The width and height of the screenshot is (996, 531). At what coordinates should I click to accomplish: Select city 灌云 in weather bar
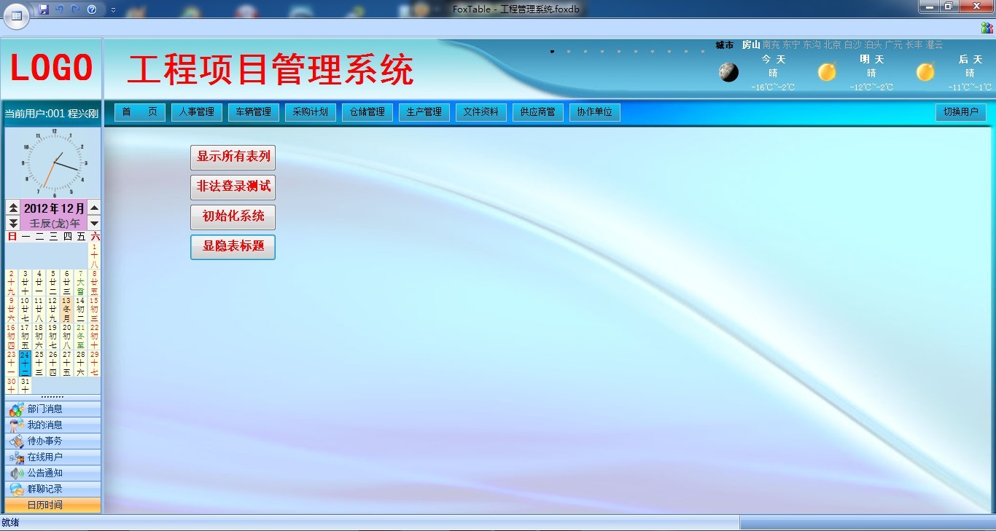[935, 45]
